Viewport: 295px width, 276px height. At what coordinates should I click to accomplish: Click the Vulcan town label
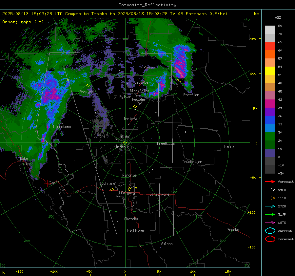167,244
